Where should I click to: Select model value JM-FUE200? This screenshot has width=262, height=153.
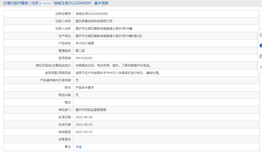[x=84, y=58]
